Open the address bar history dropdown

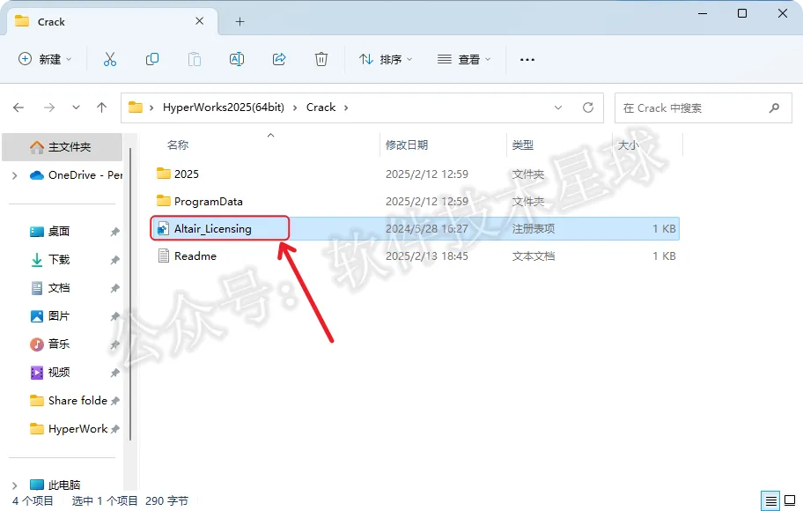click(558, 107)
